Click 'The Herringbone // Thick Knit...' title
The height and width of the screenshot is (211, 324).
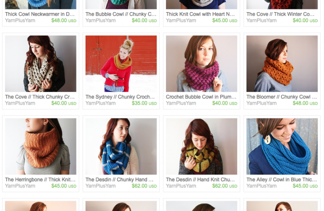(x=40, y=180)
